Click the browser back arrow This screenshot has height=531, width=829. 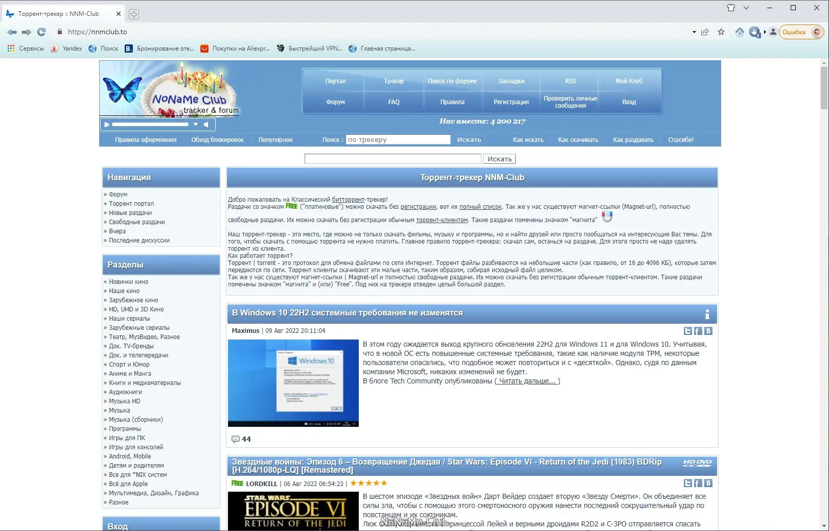pos(12,32)
